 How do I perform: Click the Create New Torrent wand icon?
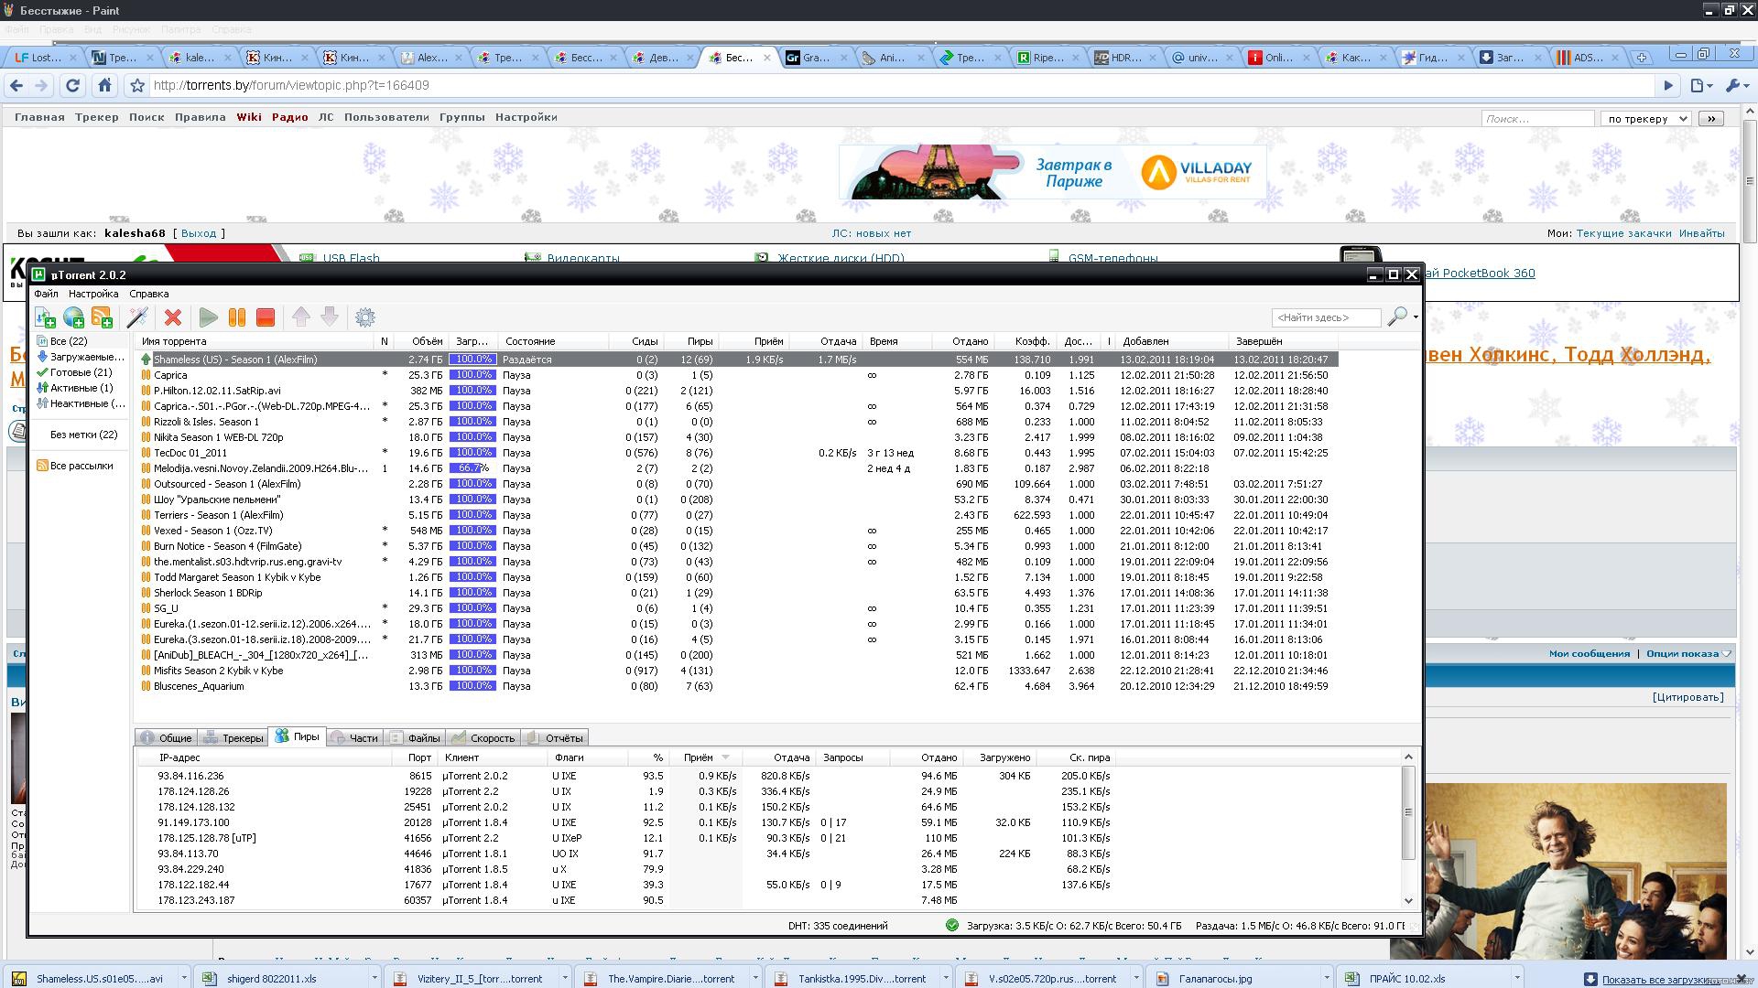pos(137,317)
